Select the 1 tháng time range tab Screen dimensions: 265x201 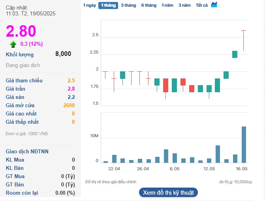point(108,5)
